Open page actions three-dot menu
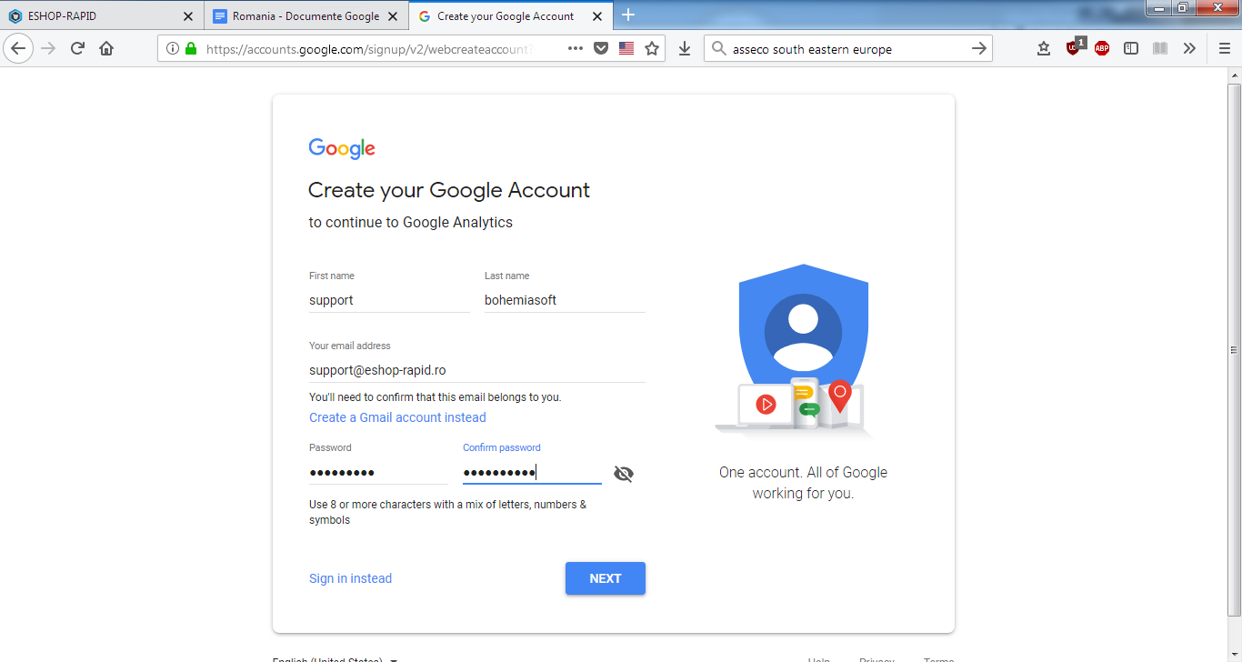The width and height of the screenshot is (1242, 662). pos(576,49)
